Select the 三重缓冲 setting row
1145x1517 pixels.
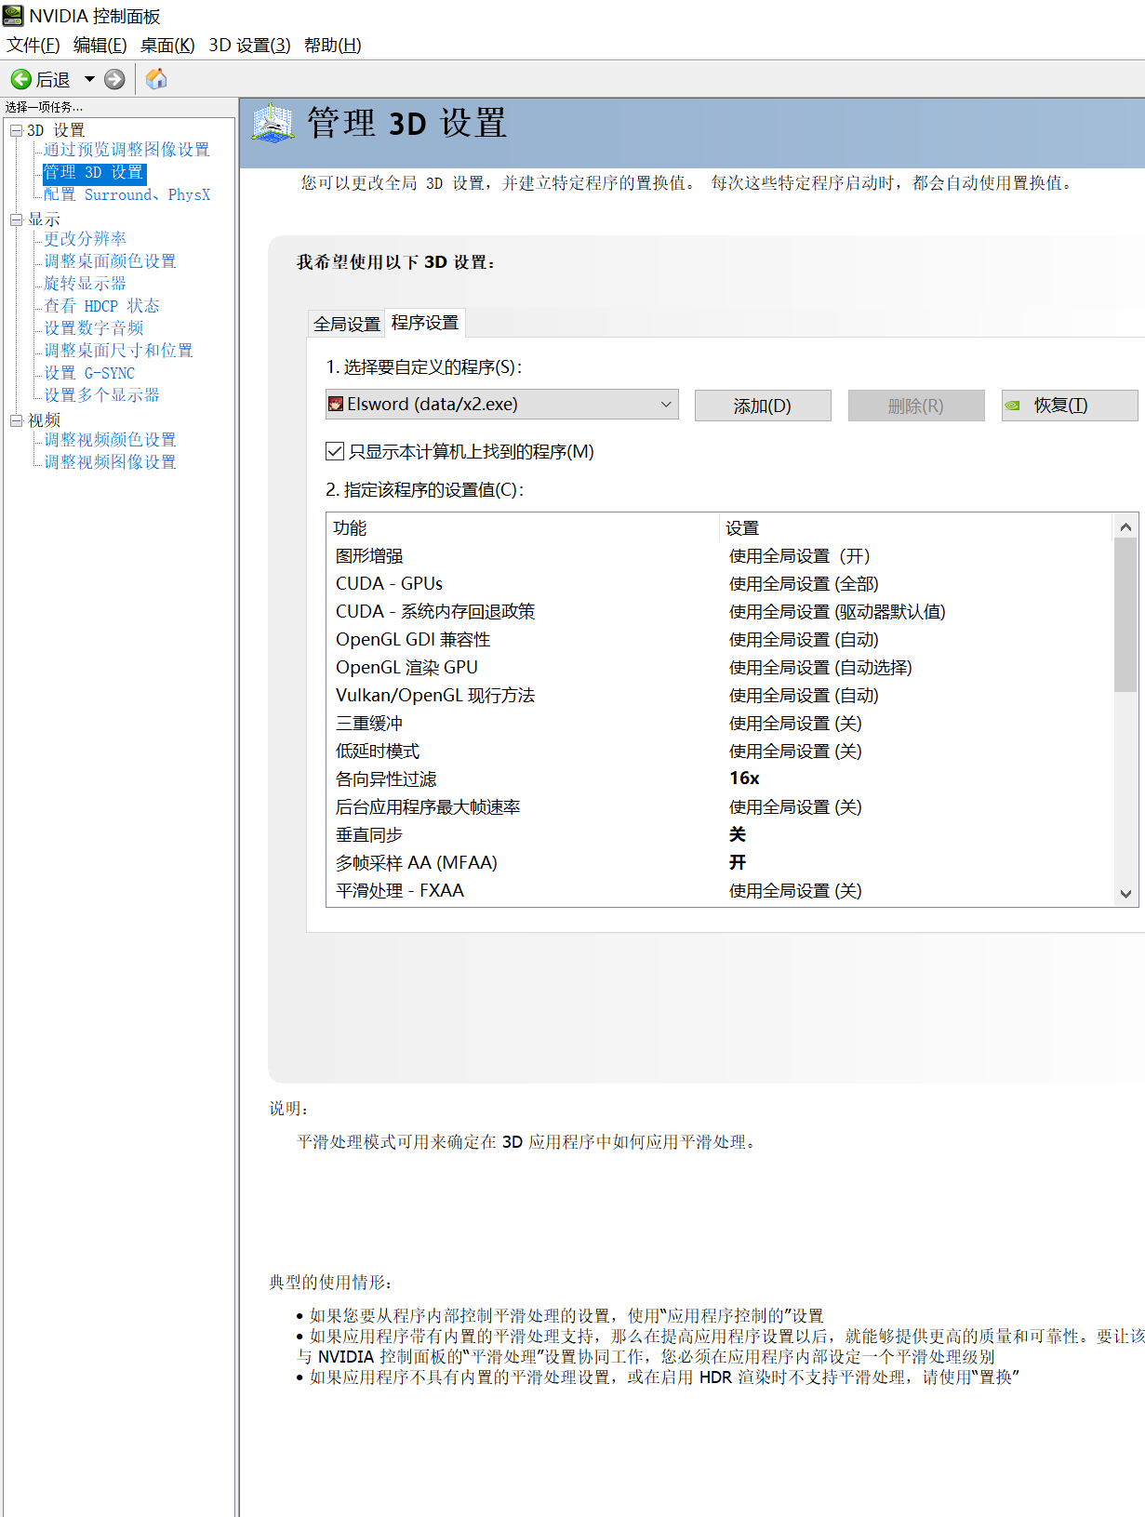720,724
